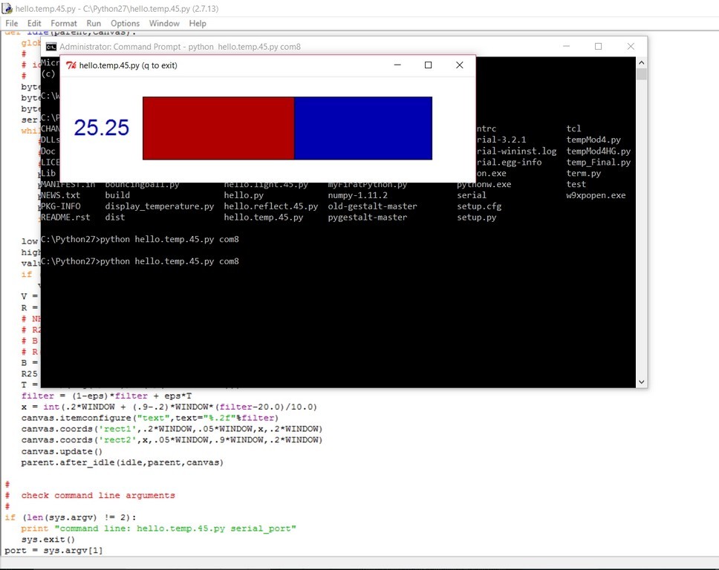Viewport: 719px width, 570px height.
Task: Open the Format menu in IDLE
Action: 64,23
